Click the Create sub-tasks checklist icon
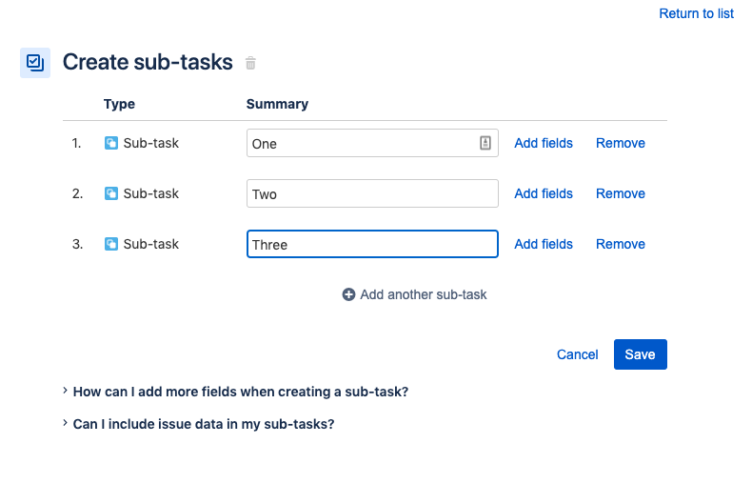This screenshot has height=504, width=752. coord(35,63)
